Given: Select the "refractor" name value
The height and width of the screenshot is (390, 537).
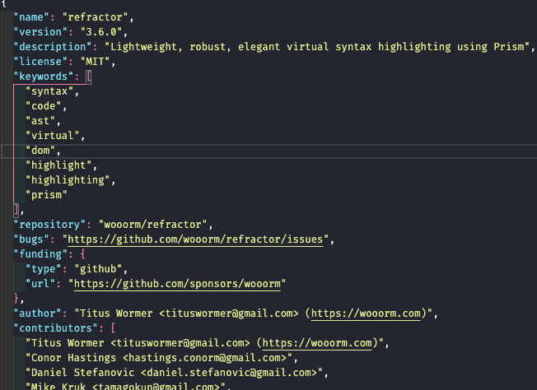Looking at the screenshot, I should tap(95, 17).
